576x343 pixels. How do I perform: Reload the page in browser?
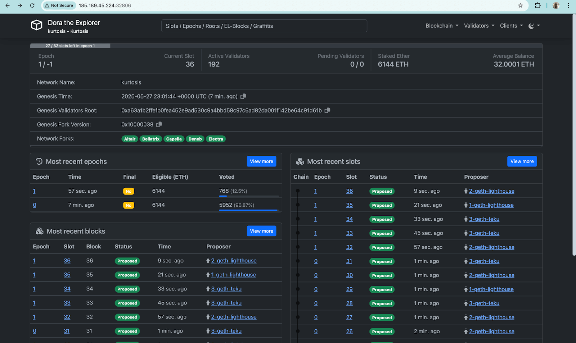[32, 5]
